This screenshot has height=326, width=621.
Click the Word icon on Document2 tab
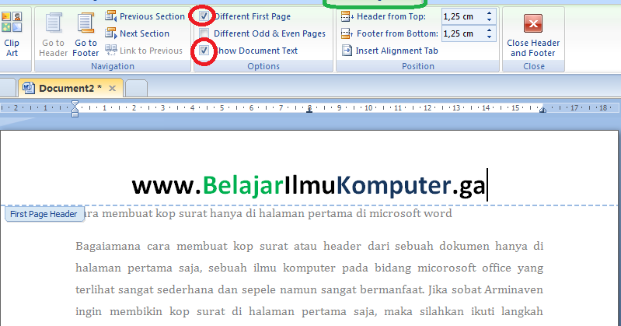point(28,88)
